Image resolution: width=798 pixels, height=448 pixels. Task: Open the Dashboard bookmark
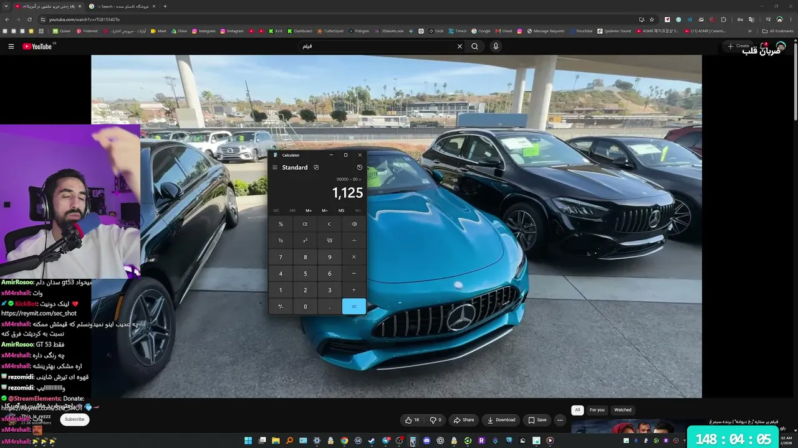tap(299, 31)
